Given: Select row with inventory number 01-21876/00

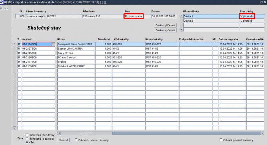Looking at the screenshot, I should click(x=38, y=62).
